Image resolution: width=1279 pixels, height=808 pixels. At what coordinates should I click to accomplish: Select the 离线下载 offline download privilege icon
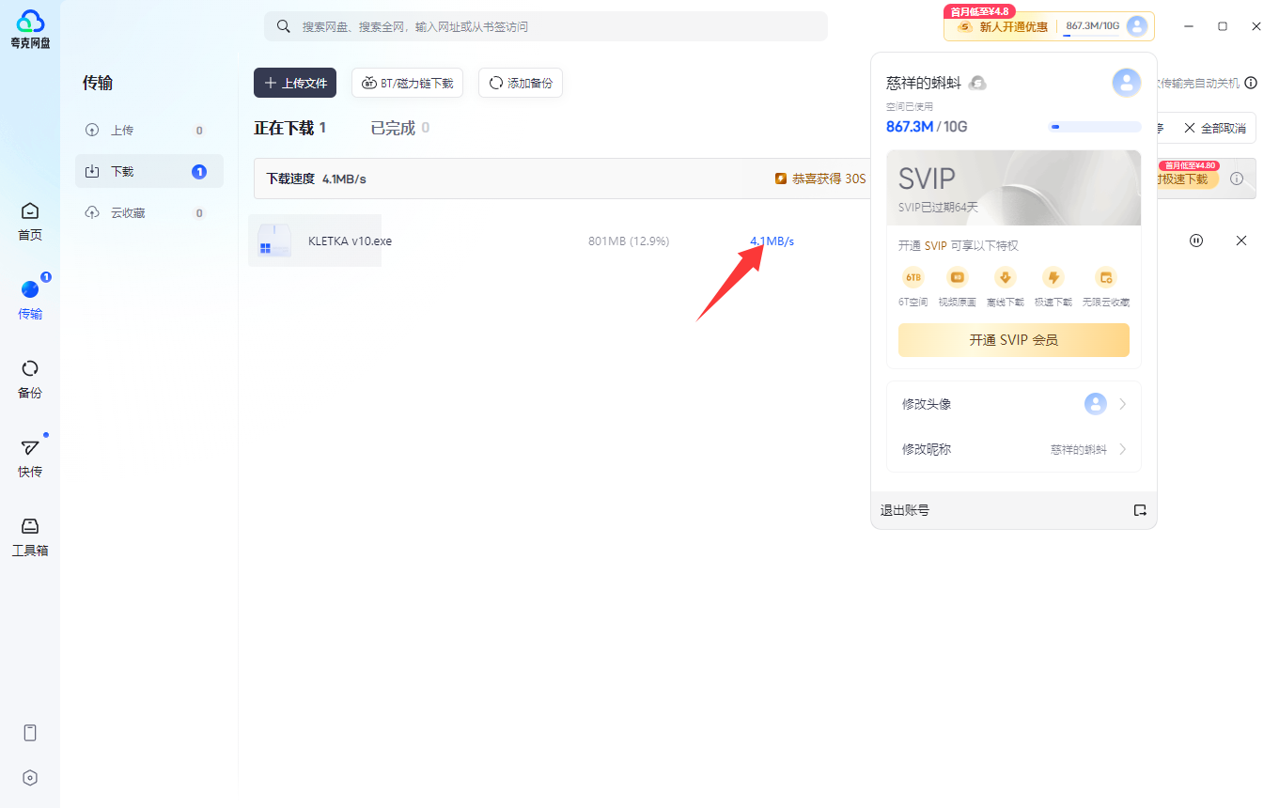1005,277
